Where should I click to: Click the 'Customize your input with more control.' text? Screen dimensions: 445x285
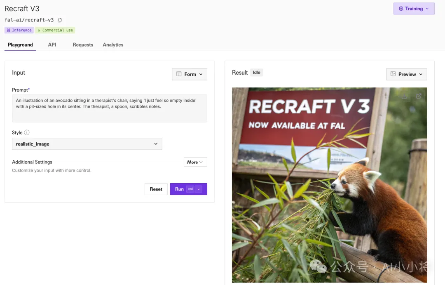pos(52,170)
